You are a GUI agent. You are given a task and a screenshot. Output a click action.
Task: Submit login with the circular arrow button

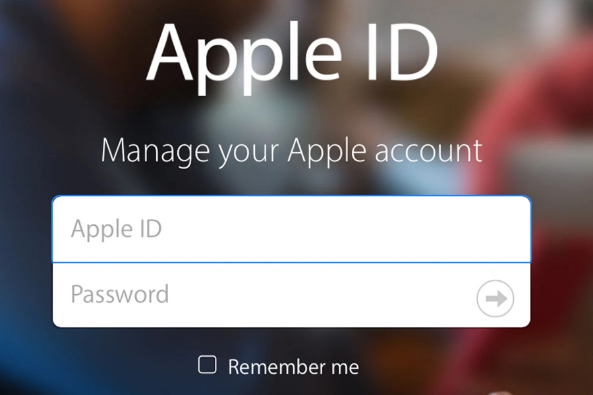pyautogui.click(x=495, y=298)
